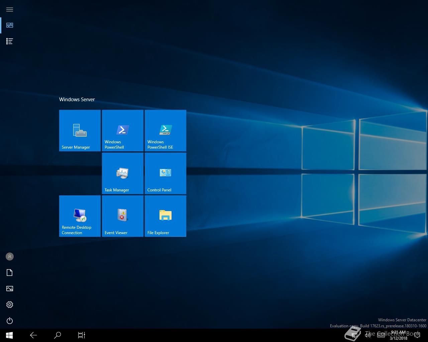
Task: Open the user account menu
Action: (10, 256)
